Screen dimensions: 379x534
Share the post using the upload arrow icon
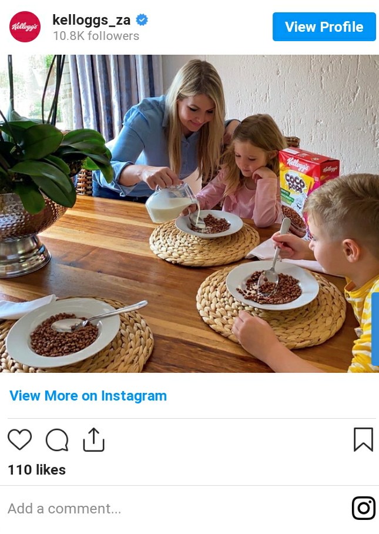point(93,440)
